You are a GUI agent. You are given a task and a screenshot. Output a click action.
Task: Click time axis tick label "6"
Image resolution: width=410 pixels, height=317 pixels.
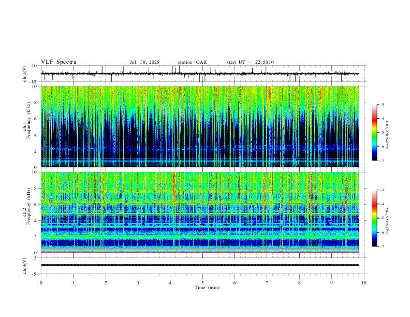(x=235, y=283)
